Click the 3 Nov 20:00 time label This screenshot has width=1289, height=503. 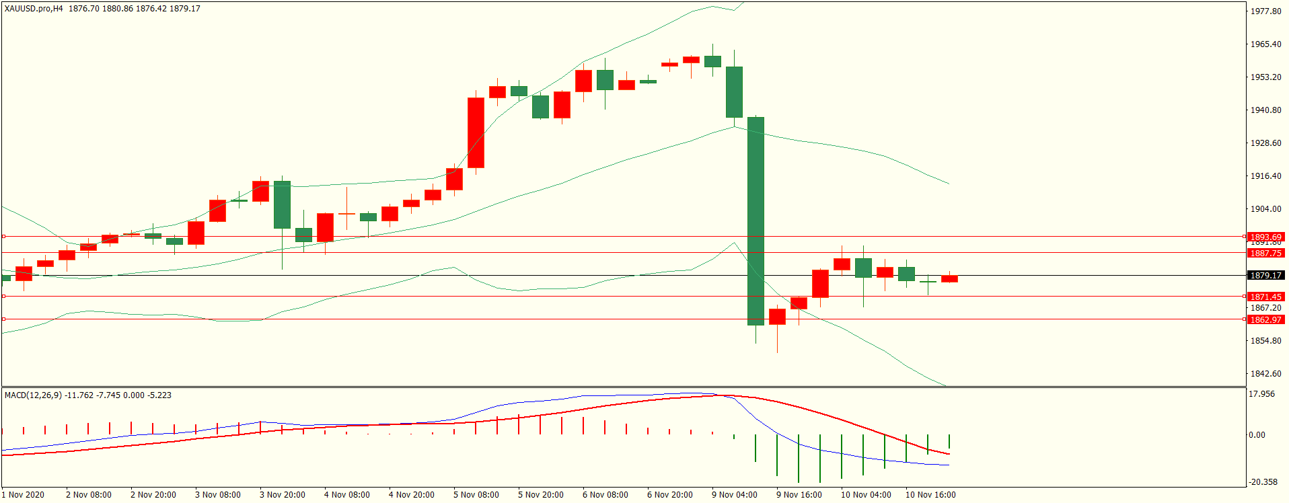tap(283, 495)
